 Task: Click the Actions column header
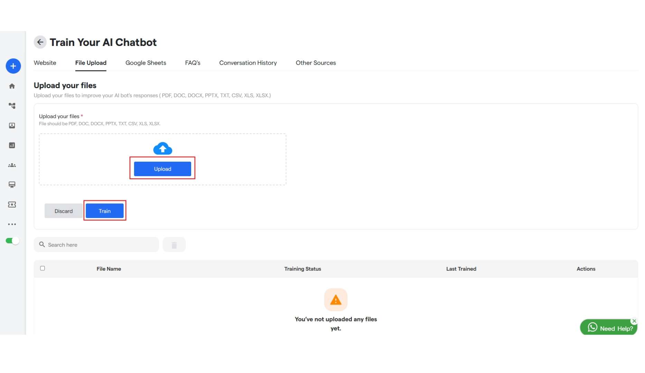click(x=586, y=269)
